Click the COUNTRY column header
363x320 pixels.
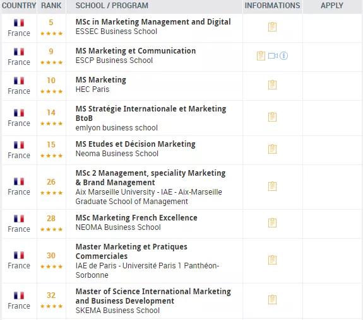19,6
